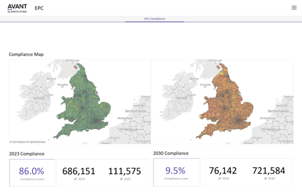Open the Mapbox OpenStreetMap attribution link
The width and height of the screenshot is (302, 193).
[x=28, y=142]
